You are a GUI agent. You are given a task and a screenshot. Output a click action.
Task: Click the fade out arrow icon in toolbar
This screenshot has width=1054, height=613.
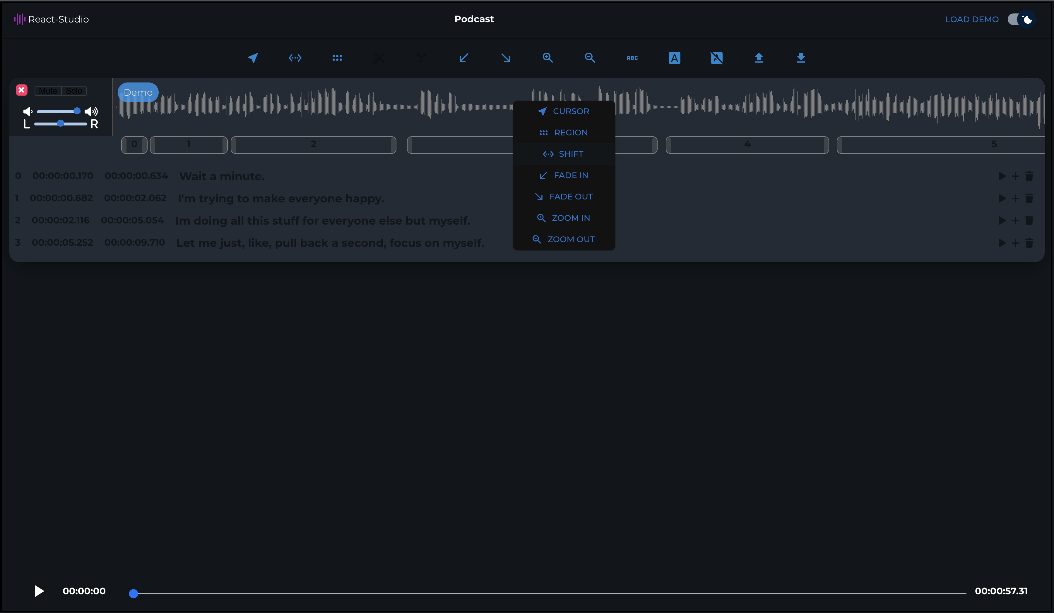click(x=506, y=58)
